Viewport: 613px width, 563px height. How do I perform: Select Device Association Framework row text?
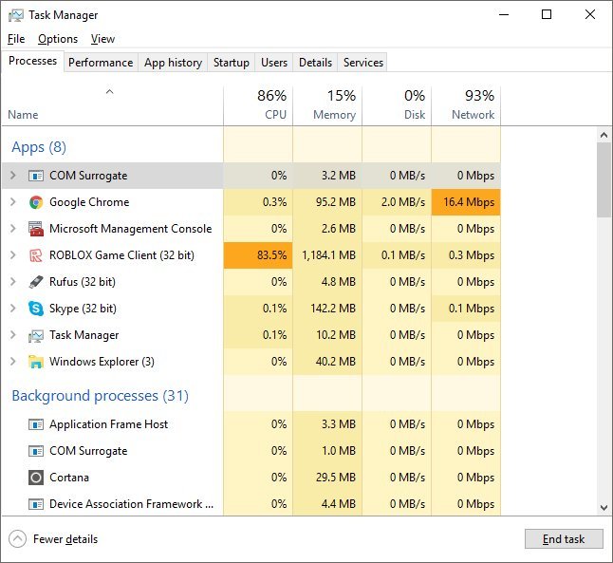point(131,504)
